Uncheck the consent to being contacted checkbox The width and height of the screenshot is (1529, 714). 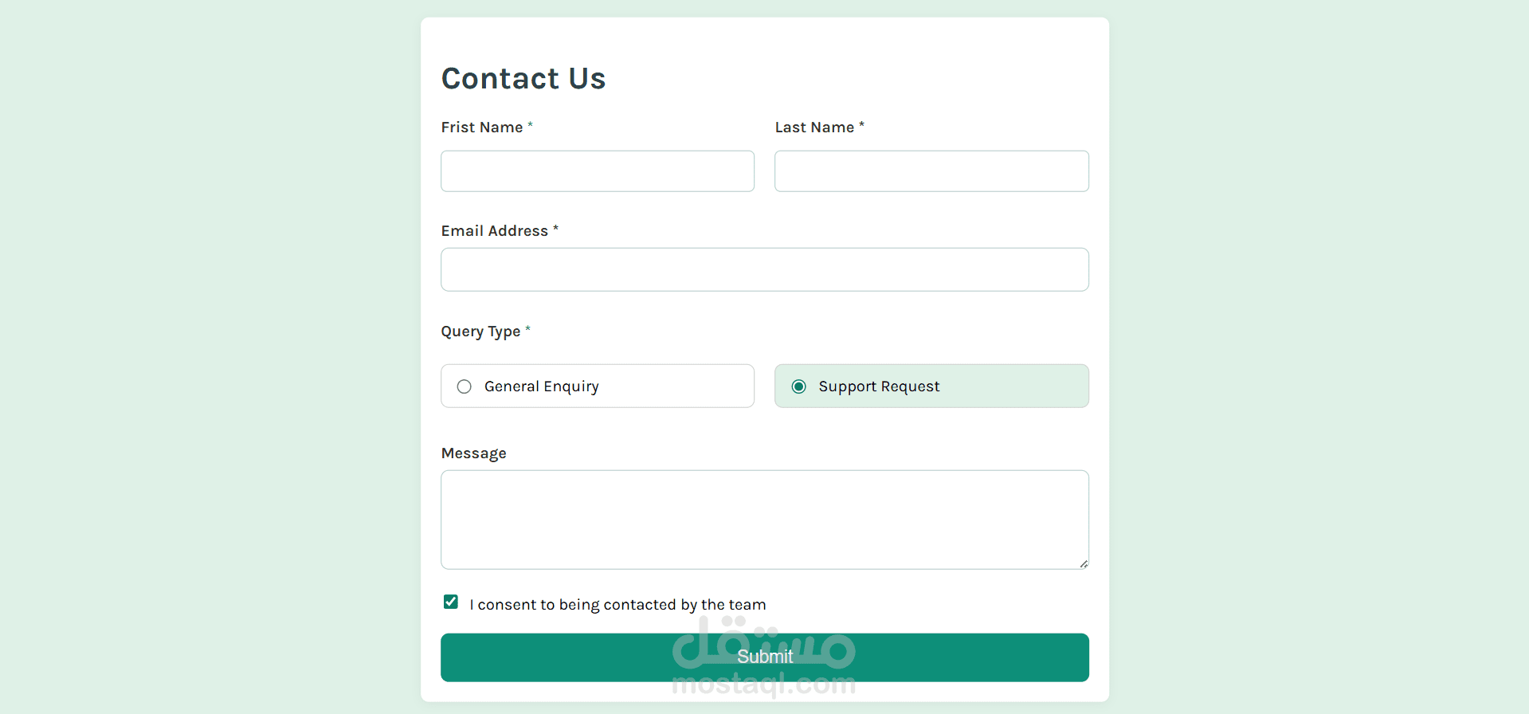[x=451, y=602]
